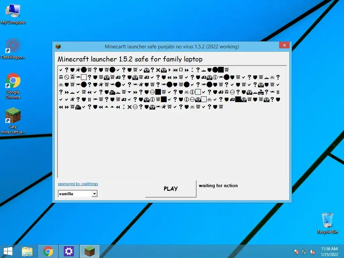The width and height of the screenshot is (344, 258).
Task: Click inside the wingdings symbol text box
Action: pos(172,122)
